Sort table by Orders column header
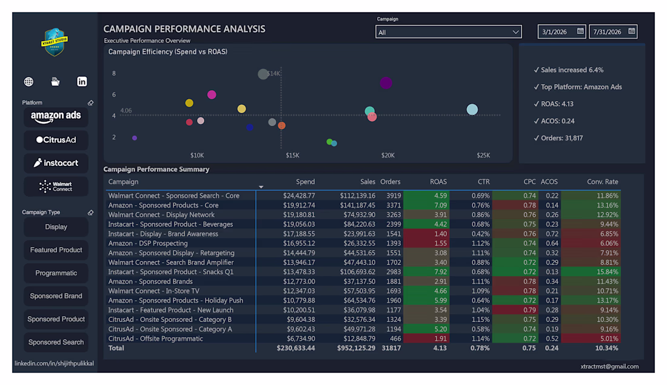 click(x=390, y=182)
